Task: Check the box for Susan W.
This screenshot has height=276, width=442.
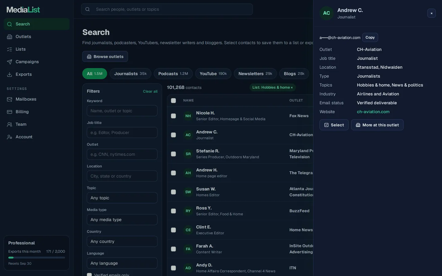Action: (x=173, y=192)
